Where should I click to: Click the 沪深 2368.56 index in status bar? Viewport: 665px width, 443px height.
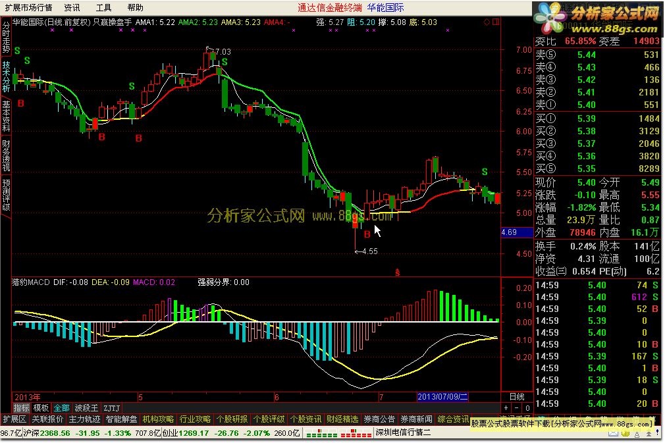pyautogui.click(x=47, y=433)
